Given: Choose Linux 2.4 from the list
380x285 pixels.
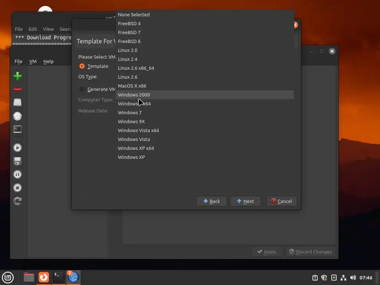Looking at the screenshot, I should [x=205, y=59].
